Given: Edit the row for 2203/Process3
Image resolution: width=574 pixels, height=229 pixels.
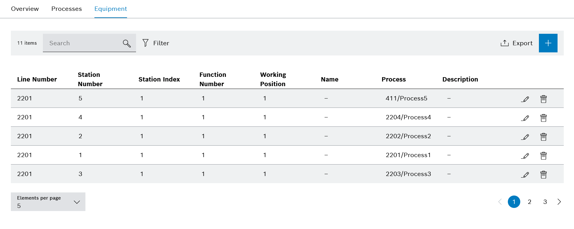Looking at the screenshot, I should tap(525, 174).
